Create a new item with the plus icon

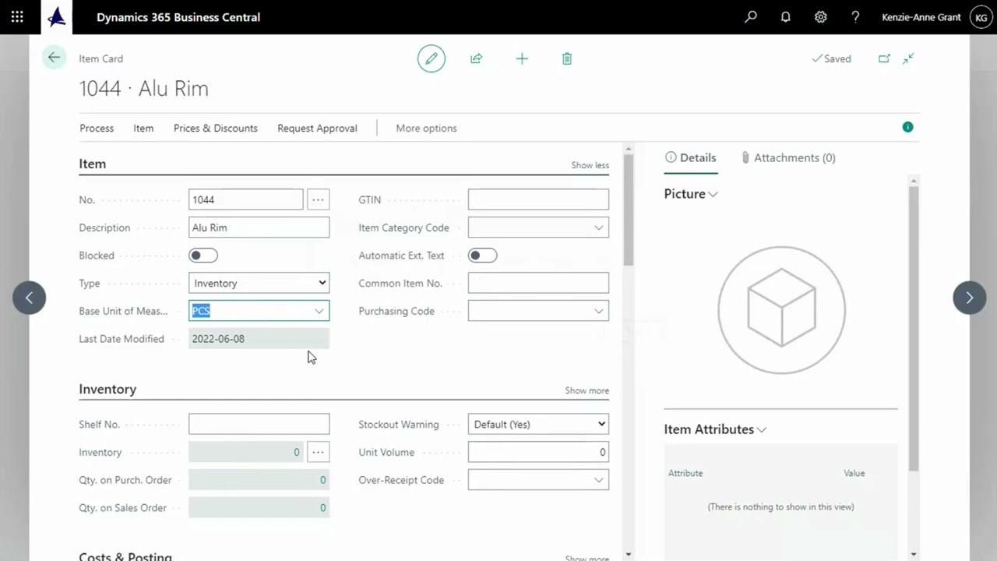click(522, 58)
